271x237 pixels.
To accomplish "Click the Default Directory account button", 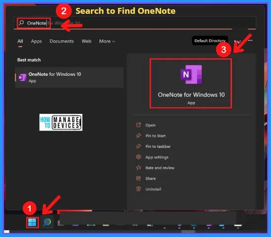I will click(x=210, y=41).
